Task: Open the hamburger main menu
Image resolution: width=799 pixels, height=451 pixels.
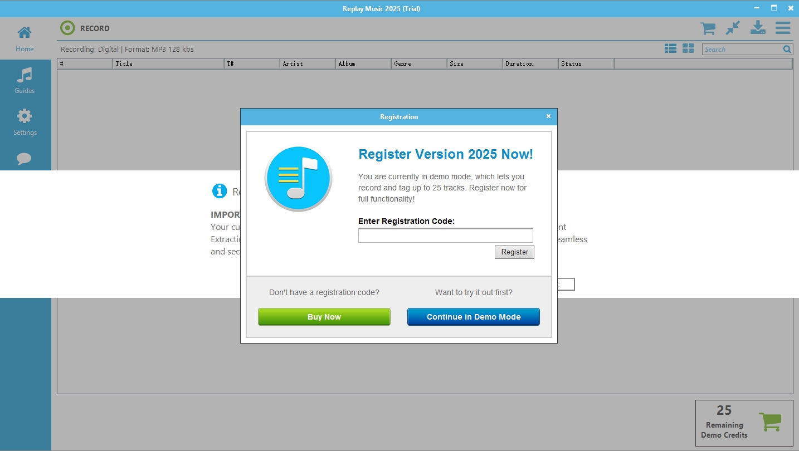Action: tap(783, 28)
